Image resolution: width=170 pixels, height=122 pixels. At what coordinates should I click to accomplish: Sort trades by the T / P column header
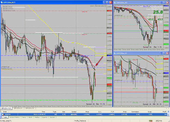[109, 112]
